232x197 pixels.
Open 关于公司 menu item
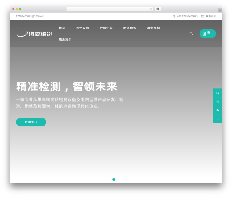tap(83, 28)
